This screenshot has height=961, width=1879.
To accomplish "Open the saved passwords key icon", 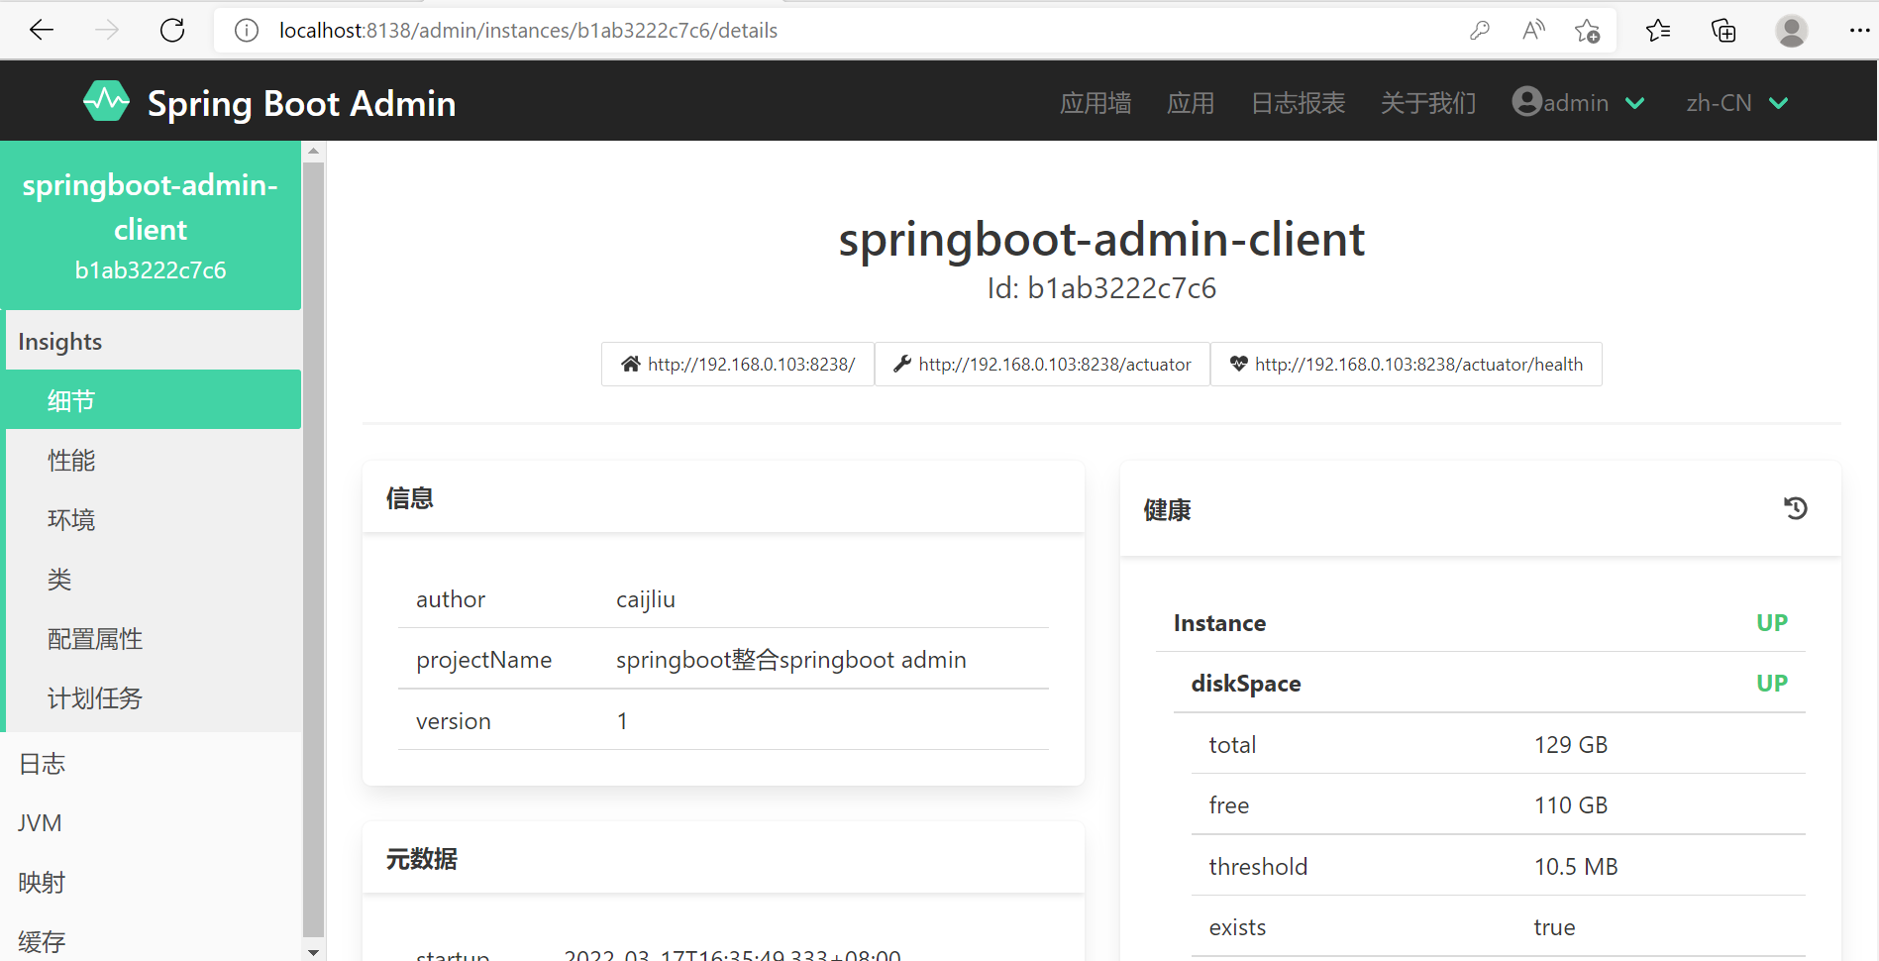I will 1480,31.
